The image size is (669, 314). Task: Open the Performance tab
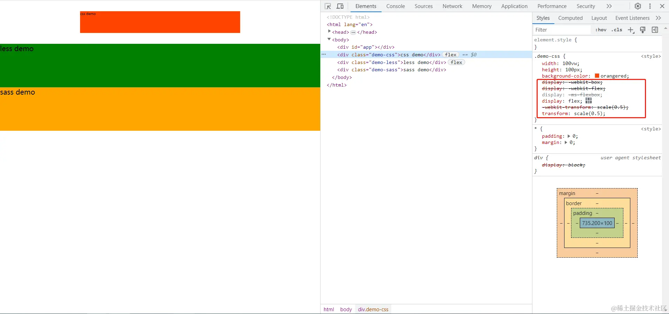tap(552, 6)
